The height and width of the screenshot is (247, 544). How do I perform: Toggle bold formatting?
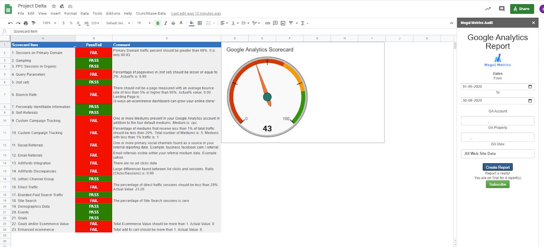pos(158,23)
